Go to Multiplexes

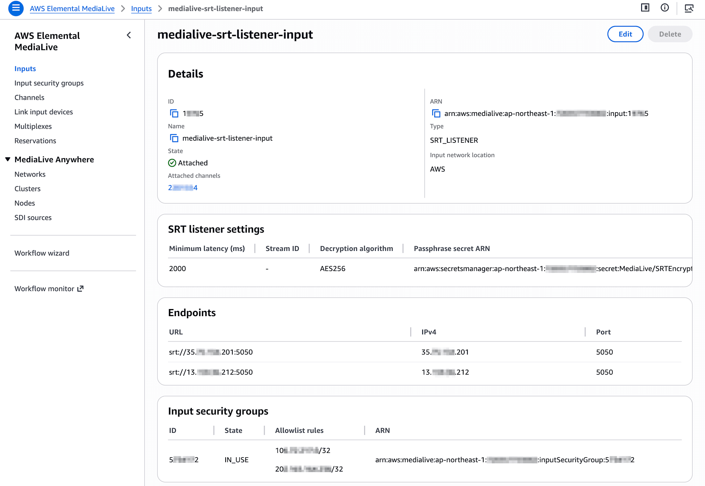coord(33,127)
